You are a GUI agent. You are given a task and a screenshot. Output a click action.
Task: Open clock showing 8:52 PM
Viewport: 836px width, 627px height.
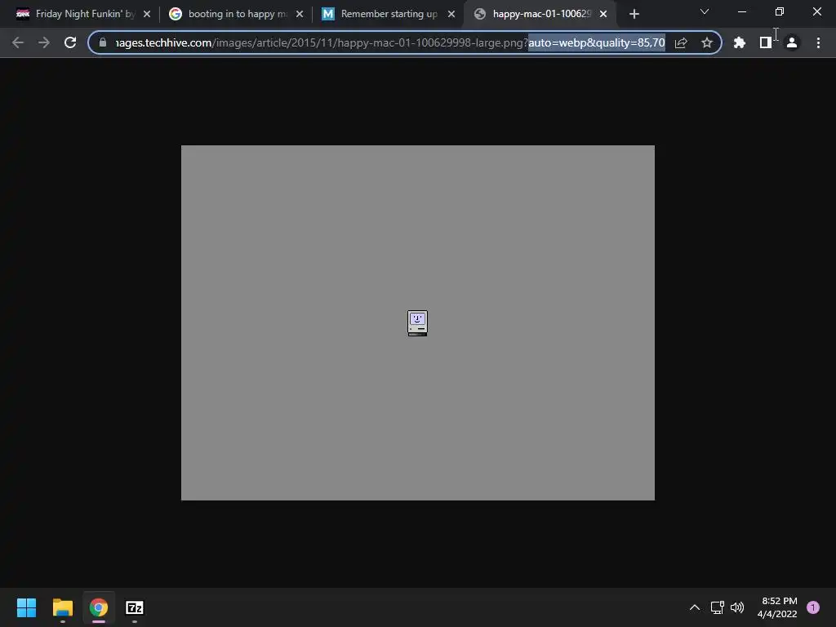[777, 607]
